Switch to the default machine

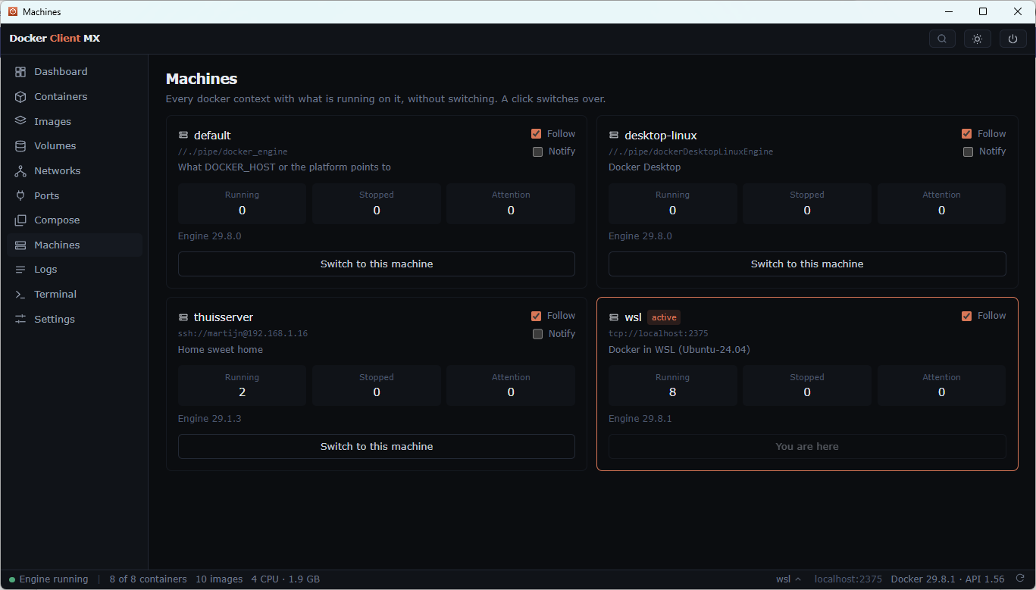coord(377,264)
